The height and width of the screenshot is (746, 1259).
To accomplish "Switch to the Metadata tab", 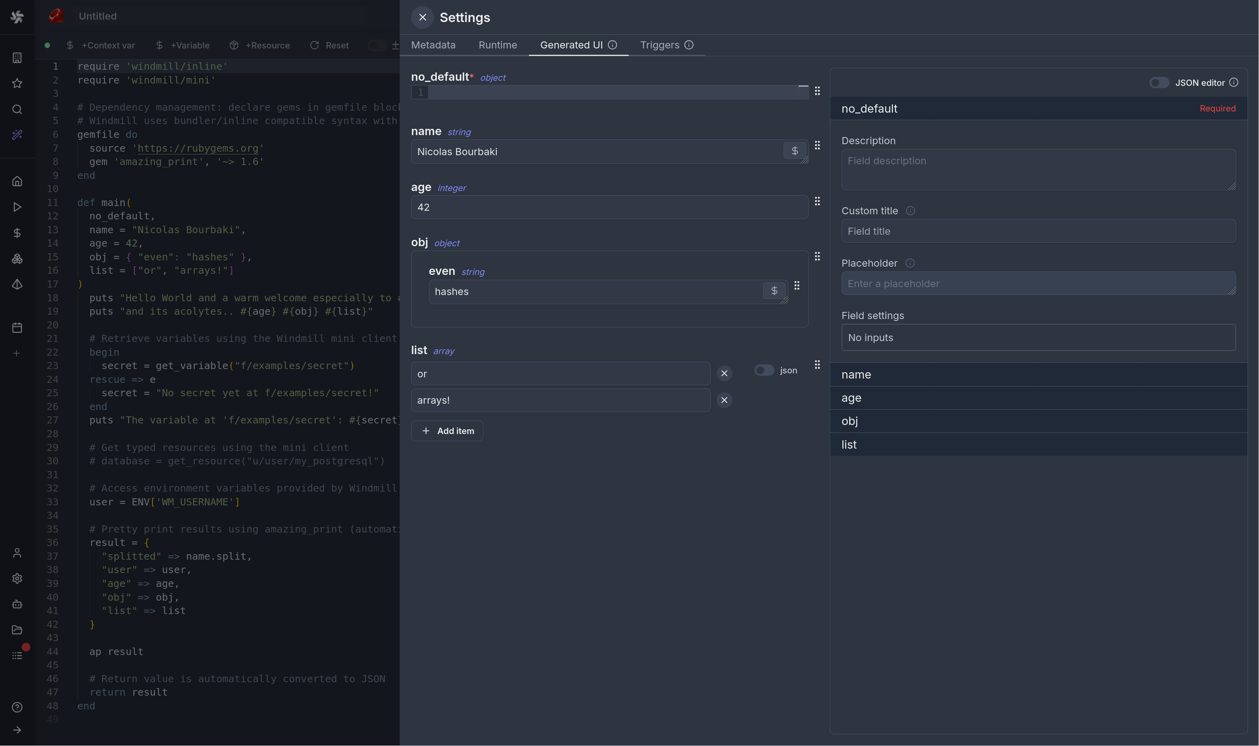I will pos(433,45).
